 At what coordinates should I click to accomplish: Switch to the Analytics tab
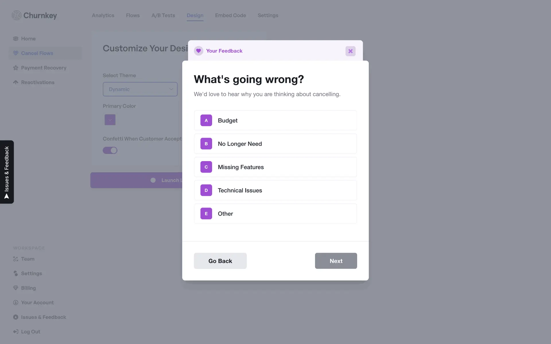pyautogui.click(x=103, y=15)
